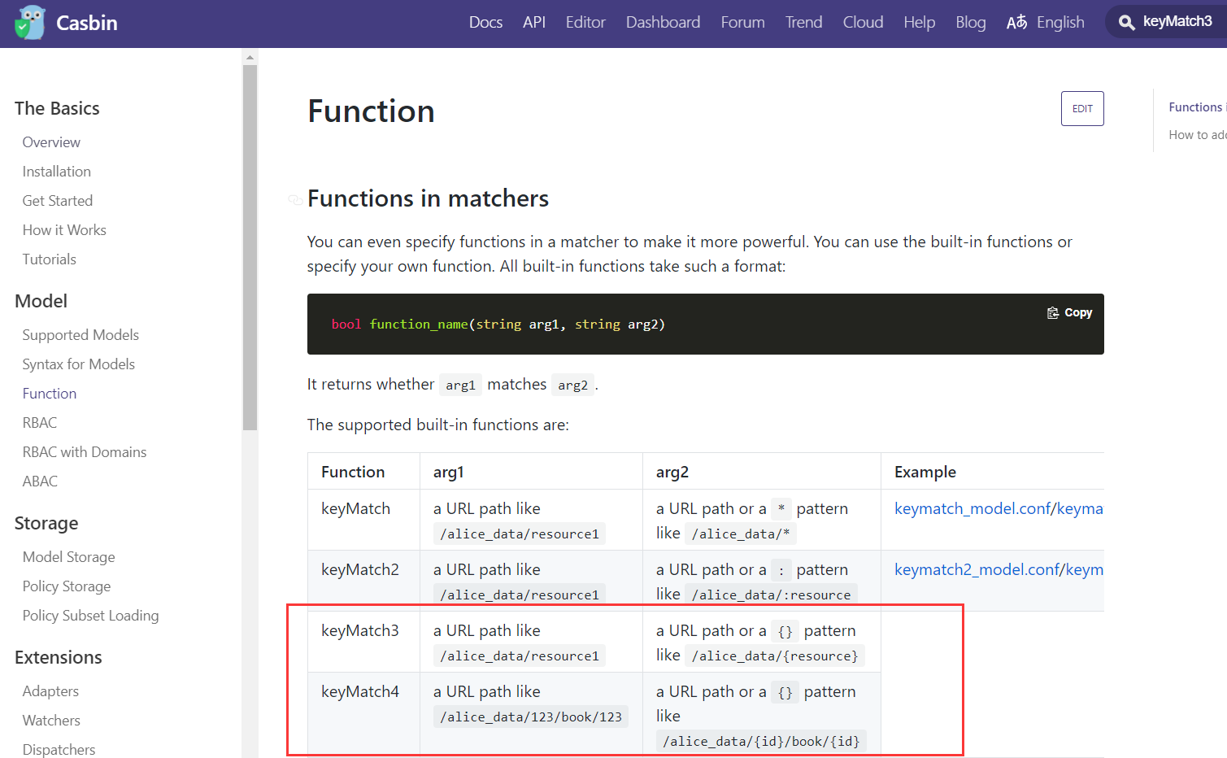Visit the Forum from the navbar
The image size is (1227, 758).
[x=742, y=22]
